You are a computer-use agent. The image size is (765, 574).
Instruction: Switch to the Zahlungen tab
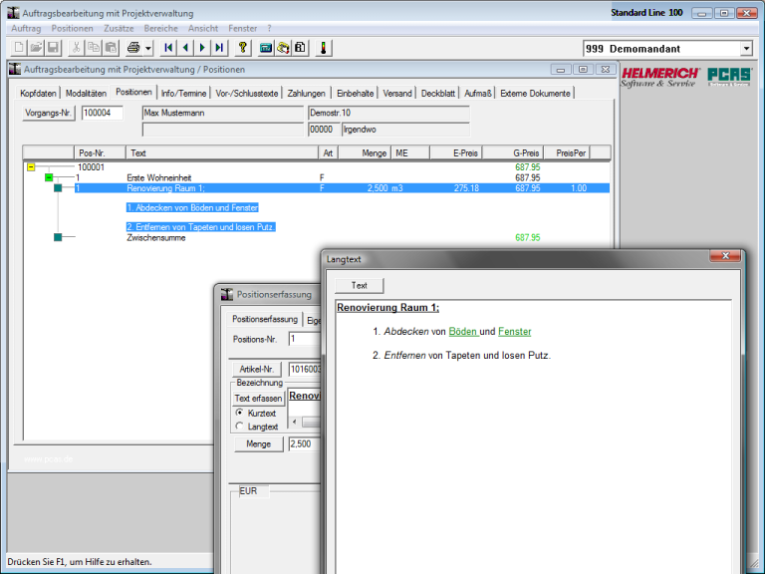306,94
